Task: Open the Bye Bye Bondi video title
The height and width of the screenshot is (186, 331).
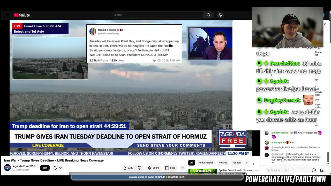Action: (235, 171)
